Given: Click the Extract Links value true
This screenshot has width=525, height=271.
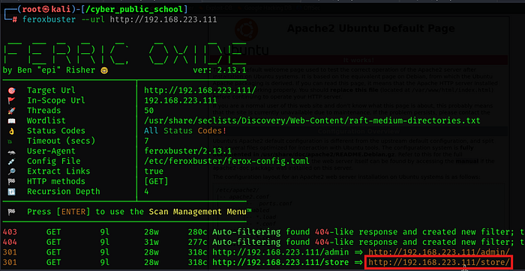Looking at the screenshot, I should pyautogui.click(x=154, y=171).
